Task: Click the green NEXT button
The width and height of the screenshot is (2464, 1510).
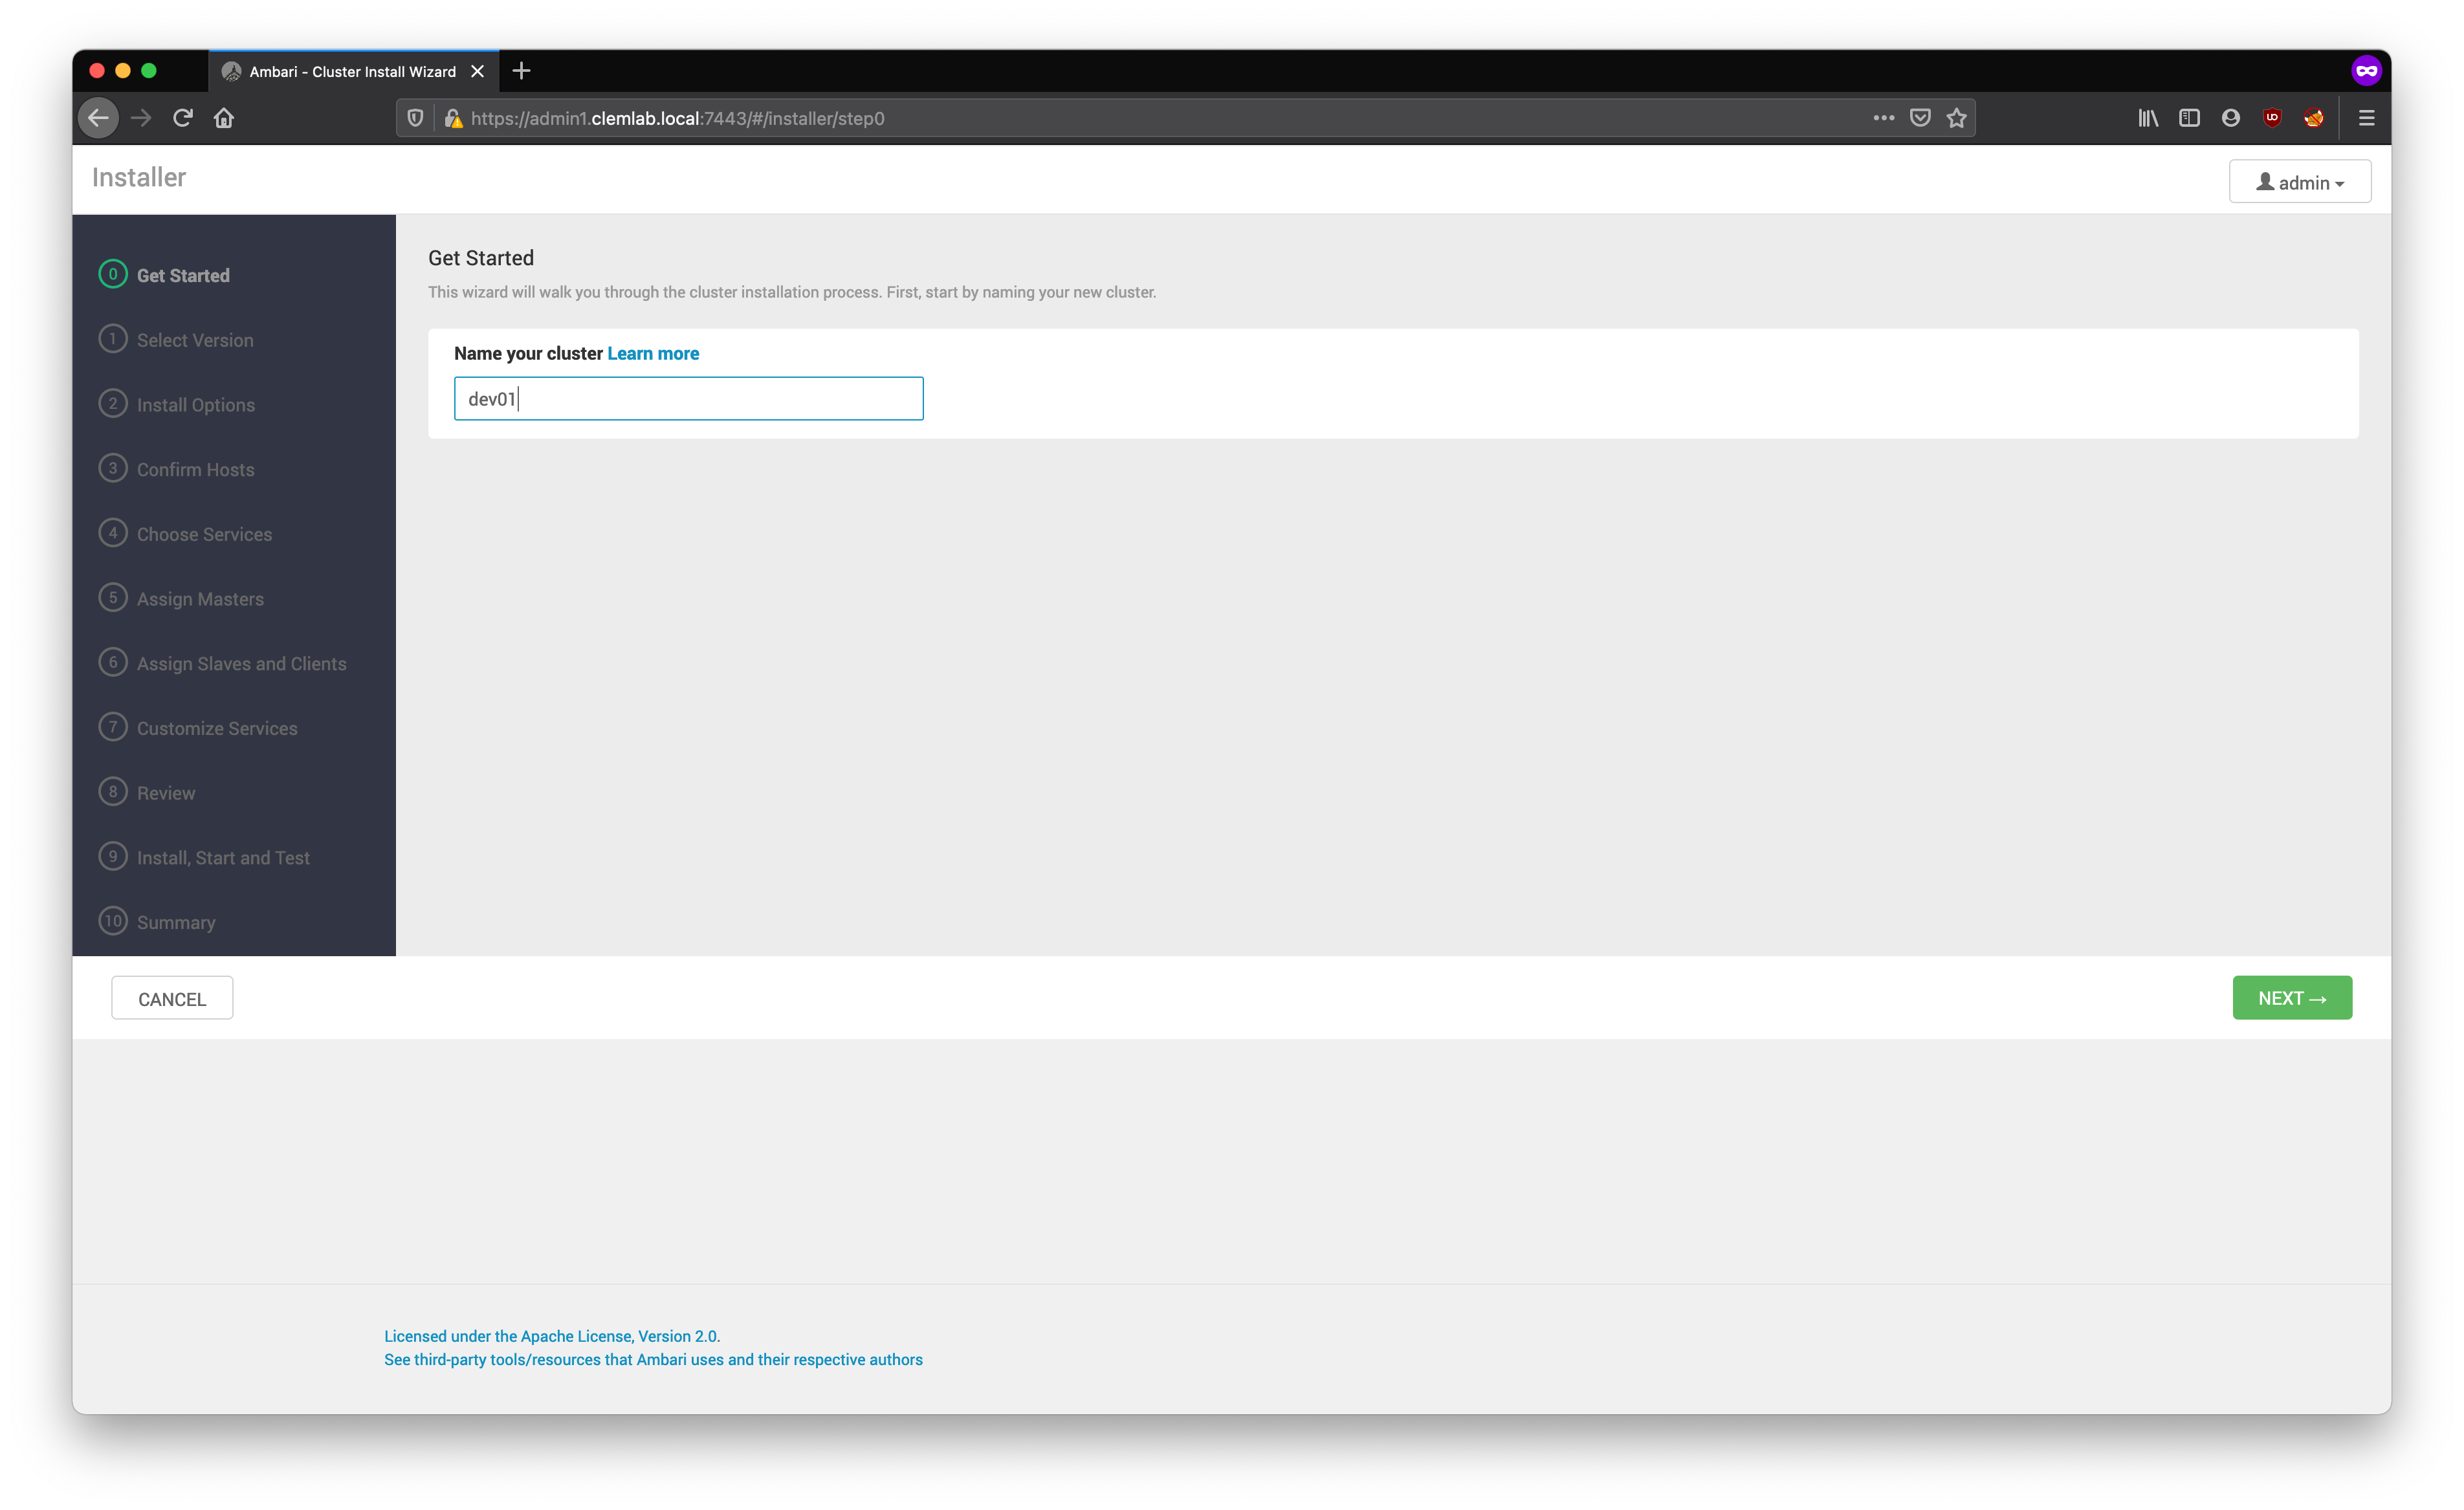Action: pyautogui.click(x=2291, y=998)
